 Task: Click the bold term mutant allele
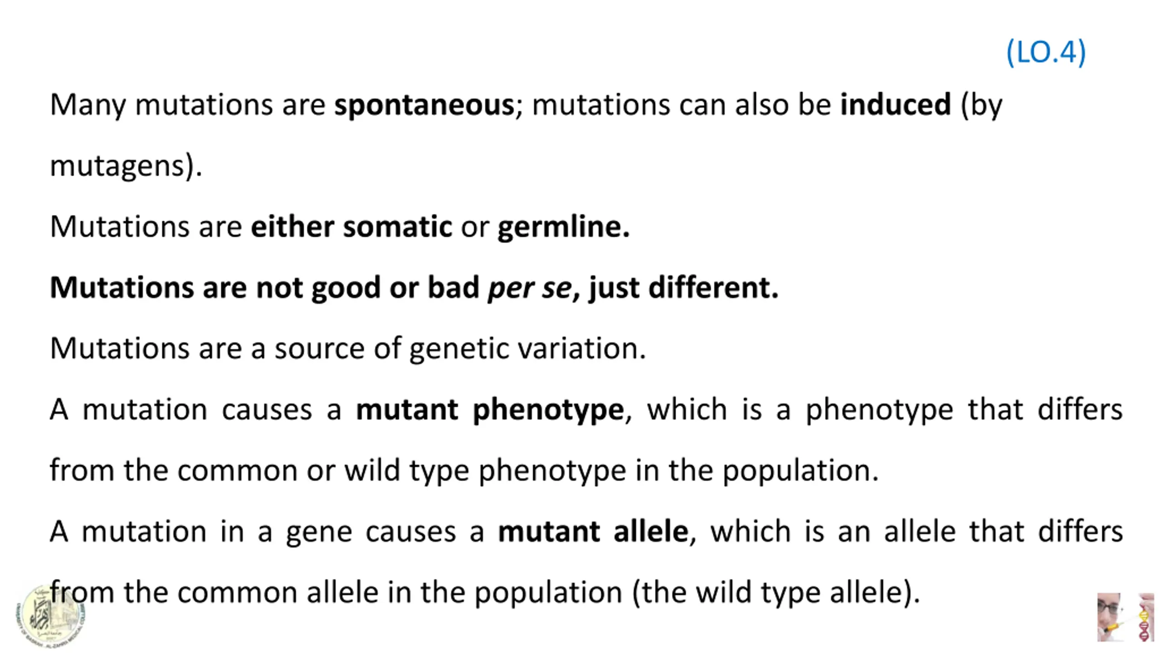[593, 531]
